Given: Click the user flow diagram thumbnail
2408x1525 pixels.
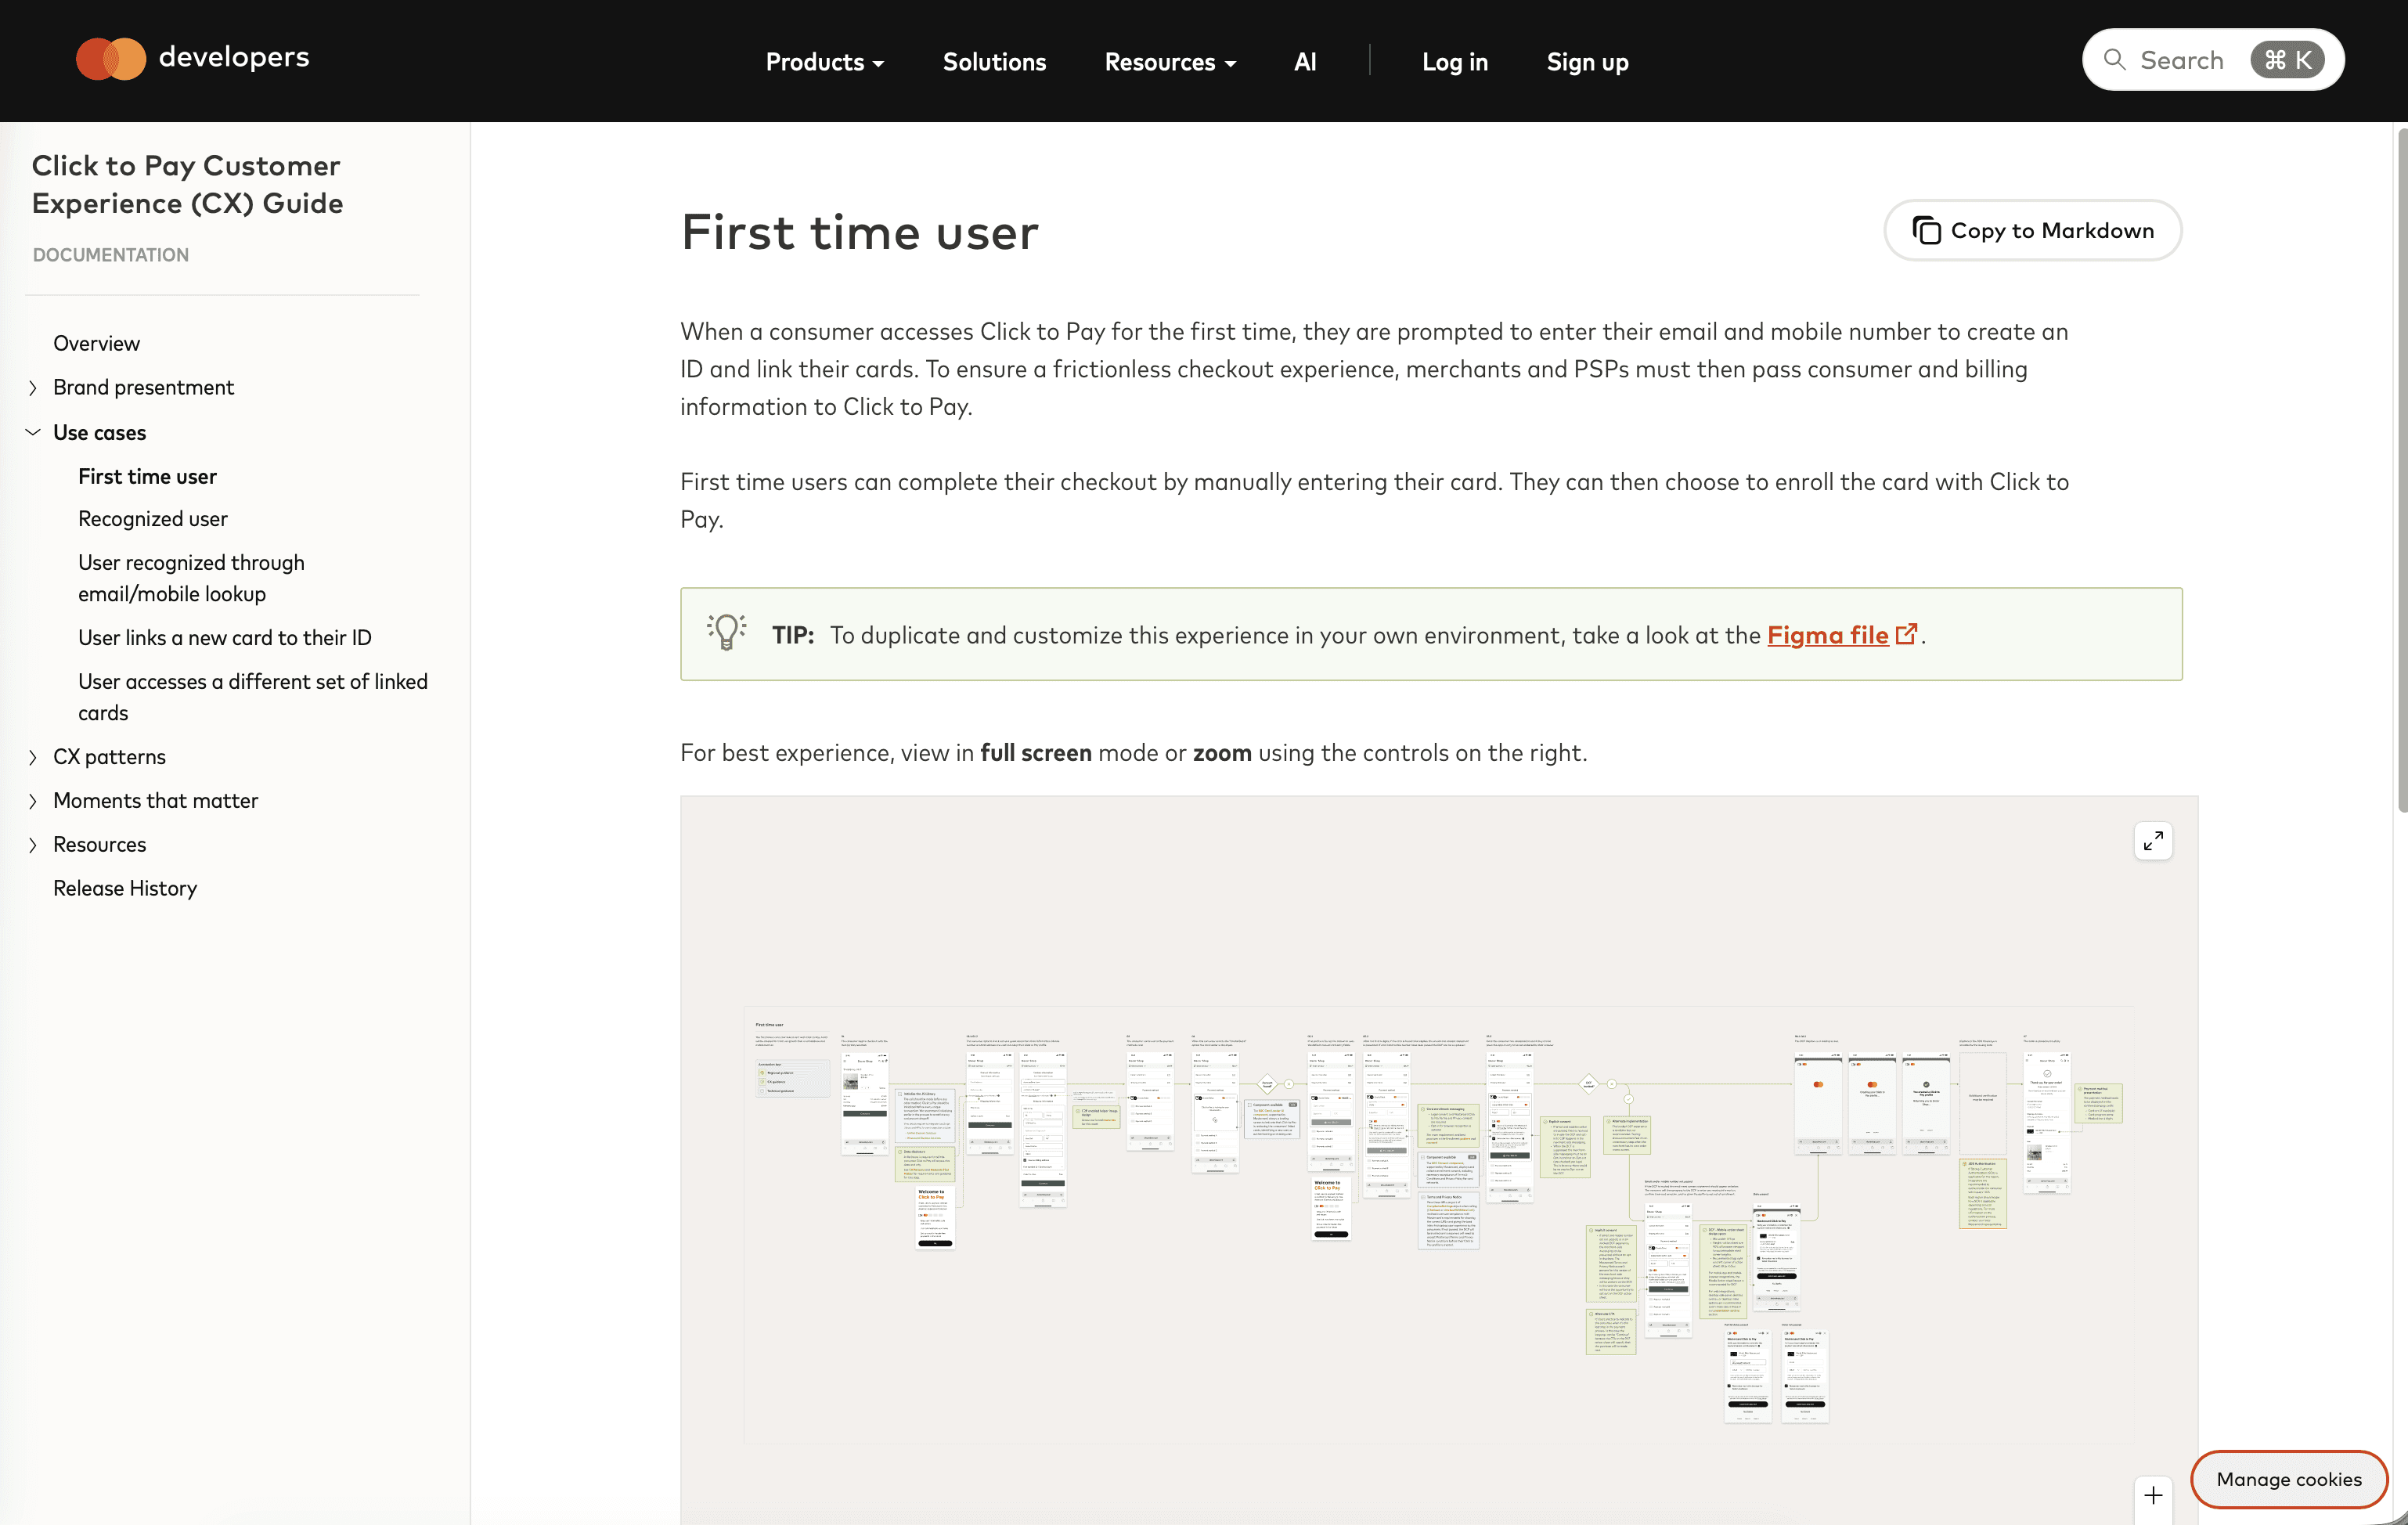Looking at the screenshot, I should 1438,1225.
